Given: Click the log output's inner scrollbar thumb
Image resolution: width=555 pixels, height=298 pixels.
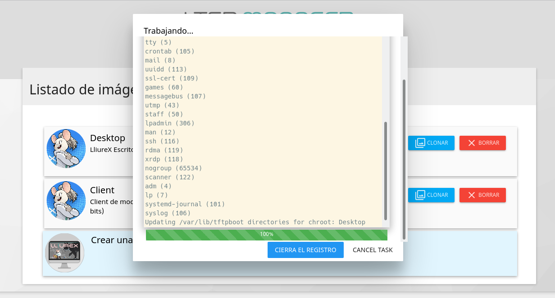Looking at the screenshot, I should (x=385, y=171).
